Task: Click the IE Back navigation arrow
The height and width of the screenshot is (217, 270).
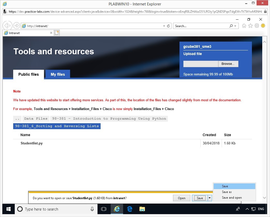Action: click(8, 26)
